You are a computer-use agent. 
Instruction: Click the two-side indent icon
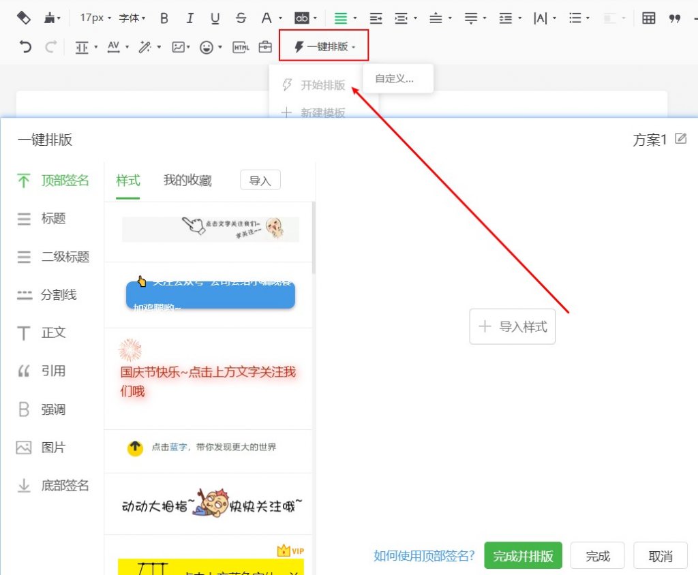pos(401,18)
